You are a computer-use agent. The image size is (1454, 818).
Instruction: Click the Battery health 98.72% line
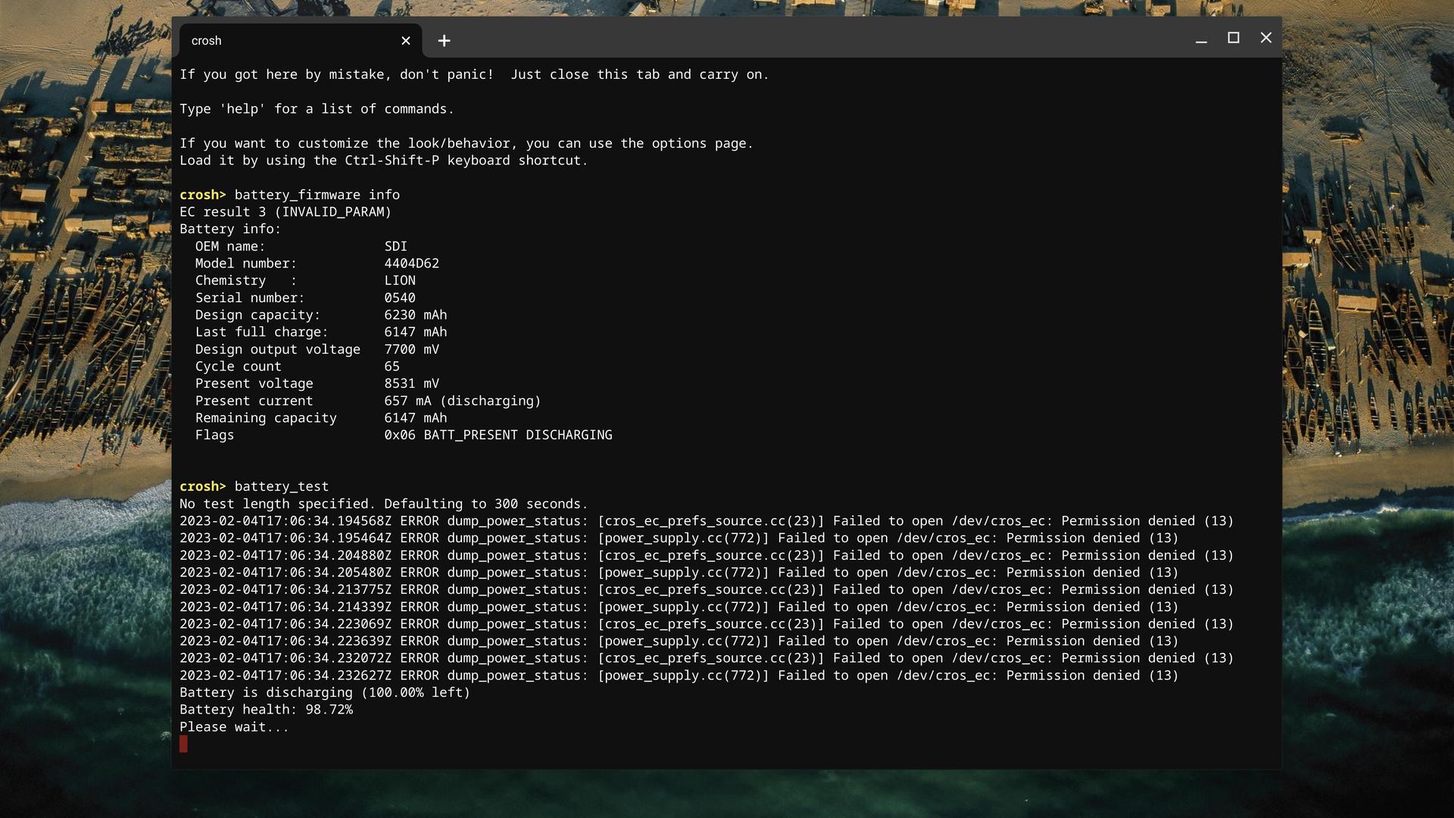266,710
